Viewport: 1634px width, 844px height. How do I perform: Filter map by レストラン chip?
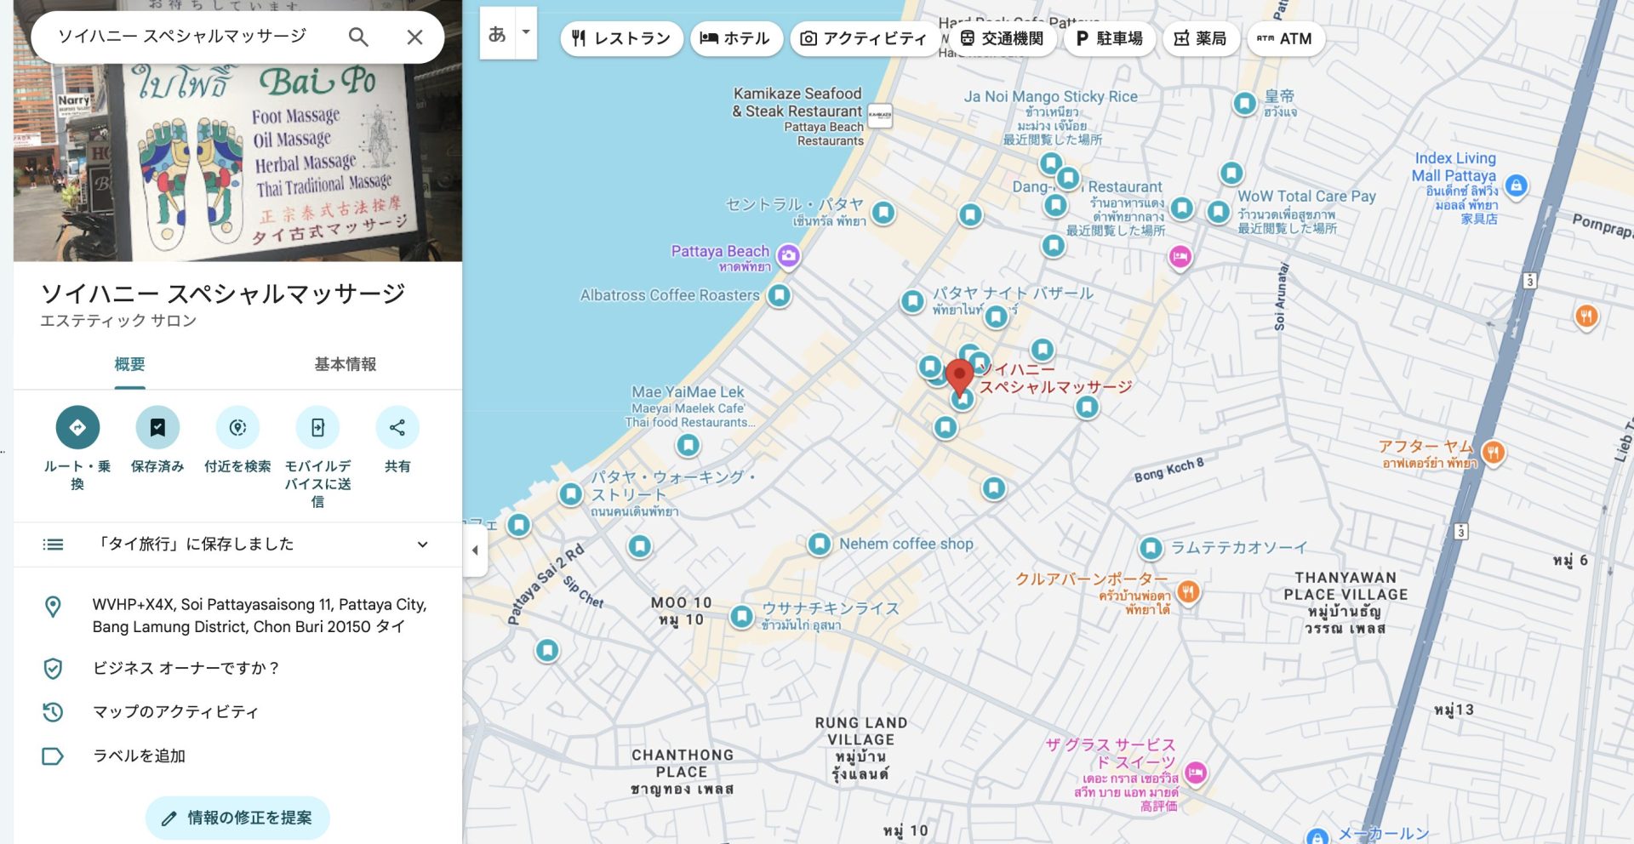[621, 38]
